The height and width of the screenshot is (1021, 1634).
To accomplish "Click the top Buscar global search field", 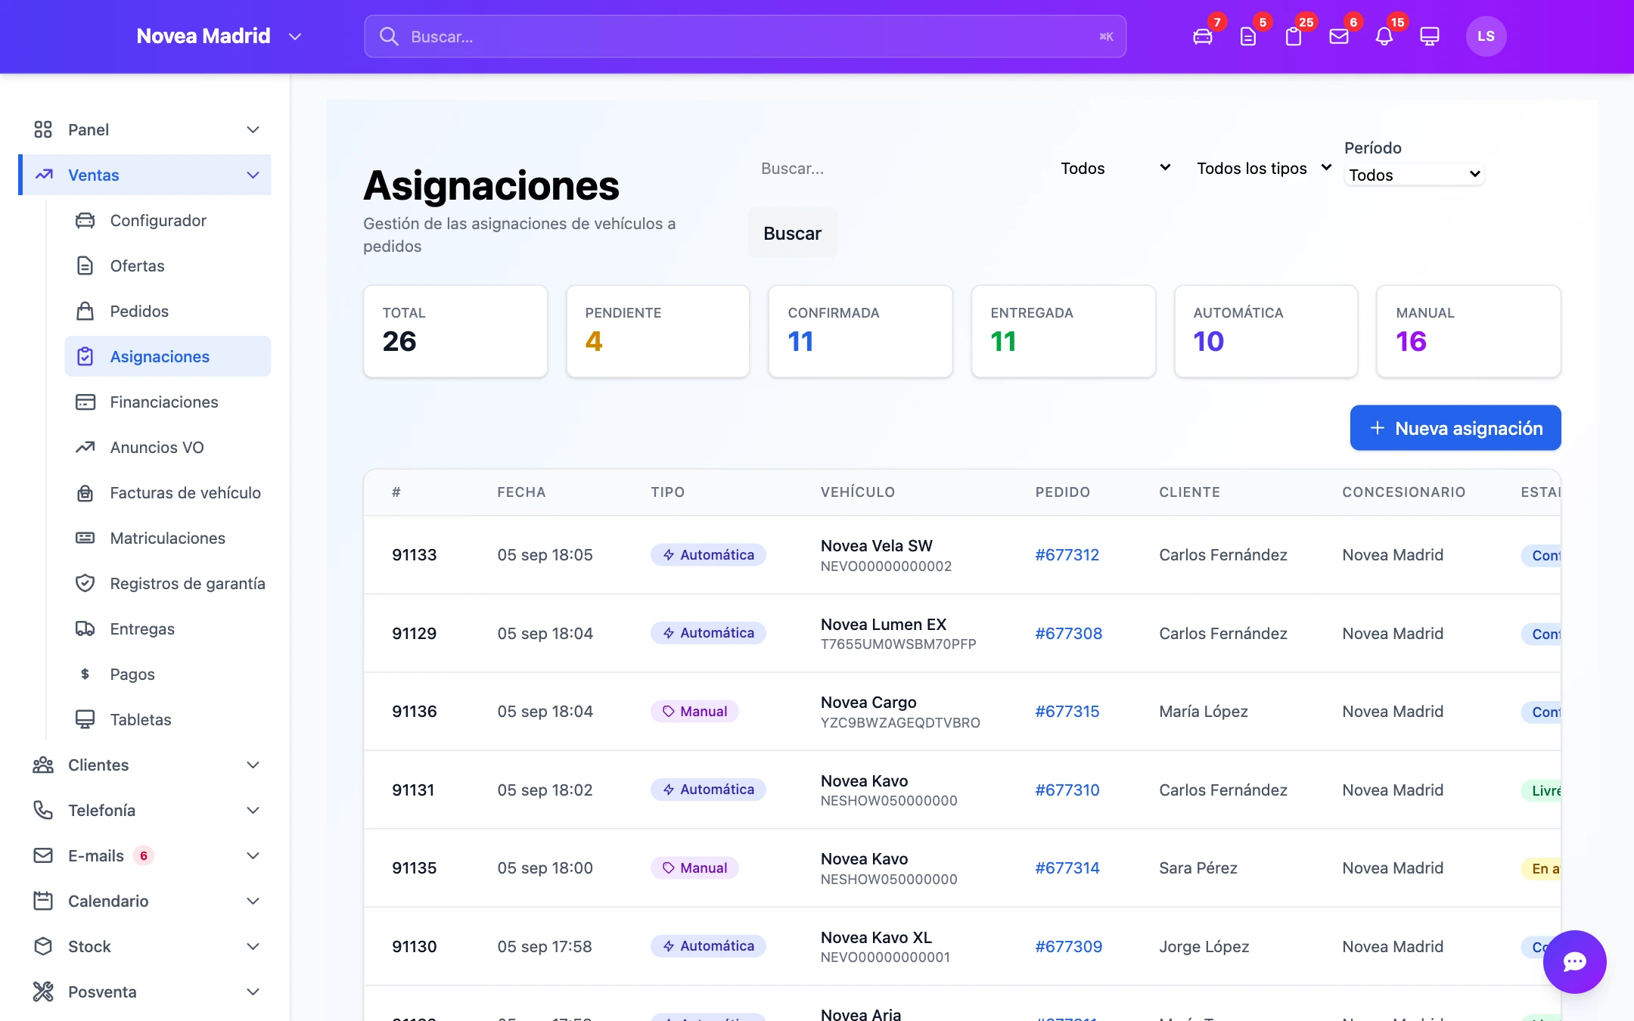I will coord(745,36).
